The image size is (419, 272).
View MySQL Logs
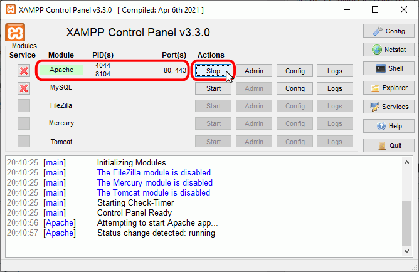click(335, 88)
